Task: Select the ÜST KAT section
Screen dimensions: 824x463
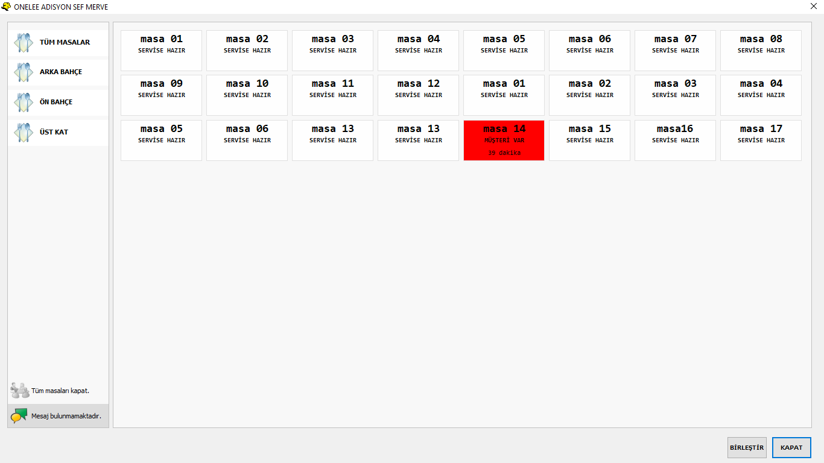Action: click(58, 132)
